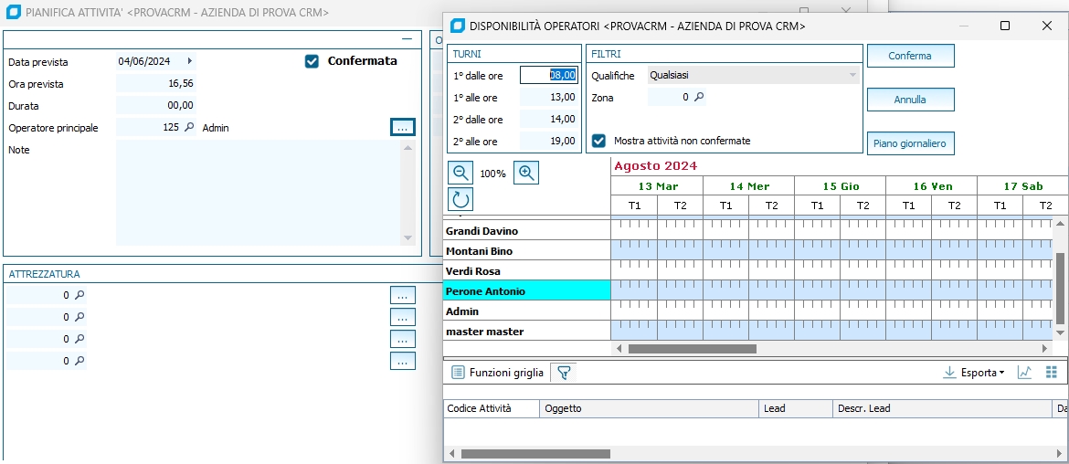Viewport: 1069px width, 464px height.
Task: Open the Qualifiche dropdown
Action: click(x=852, y=75)
